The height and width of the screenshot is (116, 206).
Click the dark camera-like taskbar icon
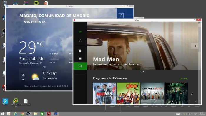click(28, 114)
